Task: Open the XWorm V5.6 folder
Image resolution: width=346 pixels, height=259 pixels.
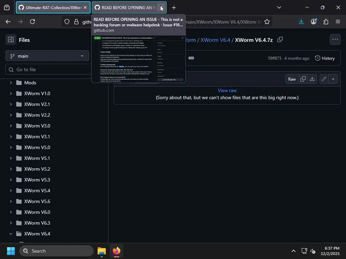Action: [37, 201]
